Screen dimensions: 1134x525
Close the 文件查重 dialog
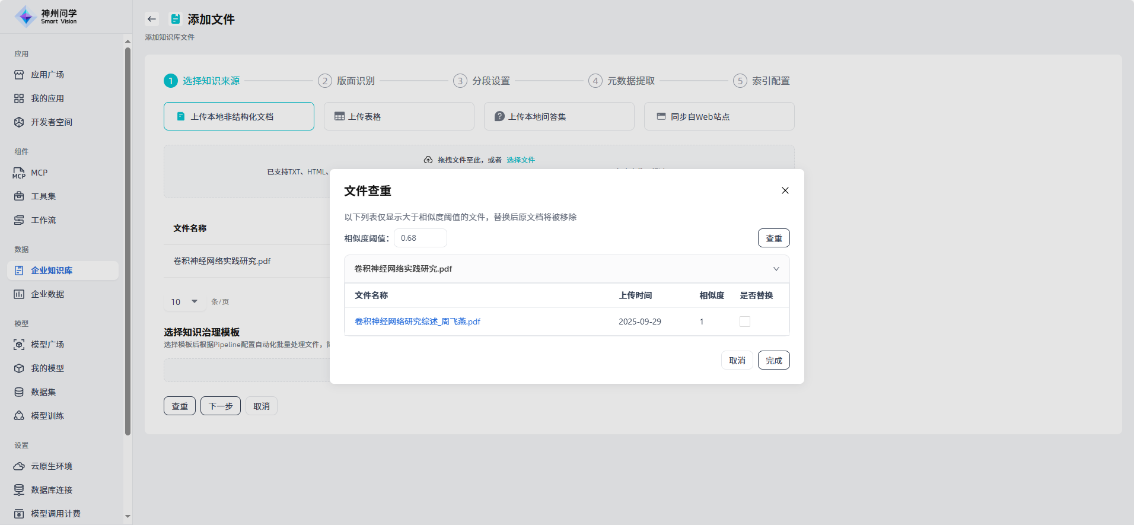(x=785, y=190)
